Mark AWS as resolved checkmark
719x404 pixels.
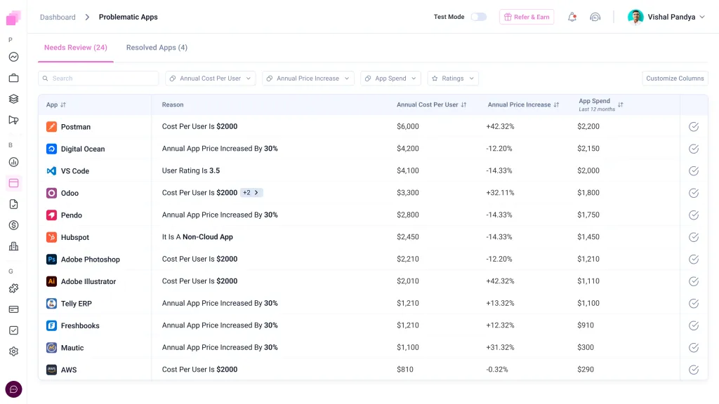click(x=694, y=370)
